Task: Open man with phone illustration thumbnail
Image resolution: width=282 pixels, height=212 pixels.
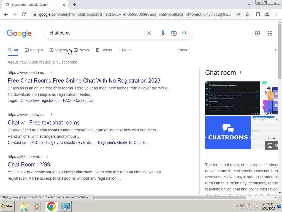Action: pos(269,98)
